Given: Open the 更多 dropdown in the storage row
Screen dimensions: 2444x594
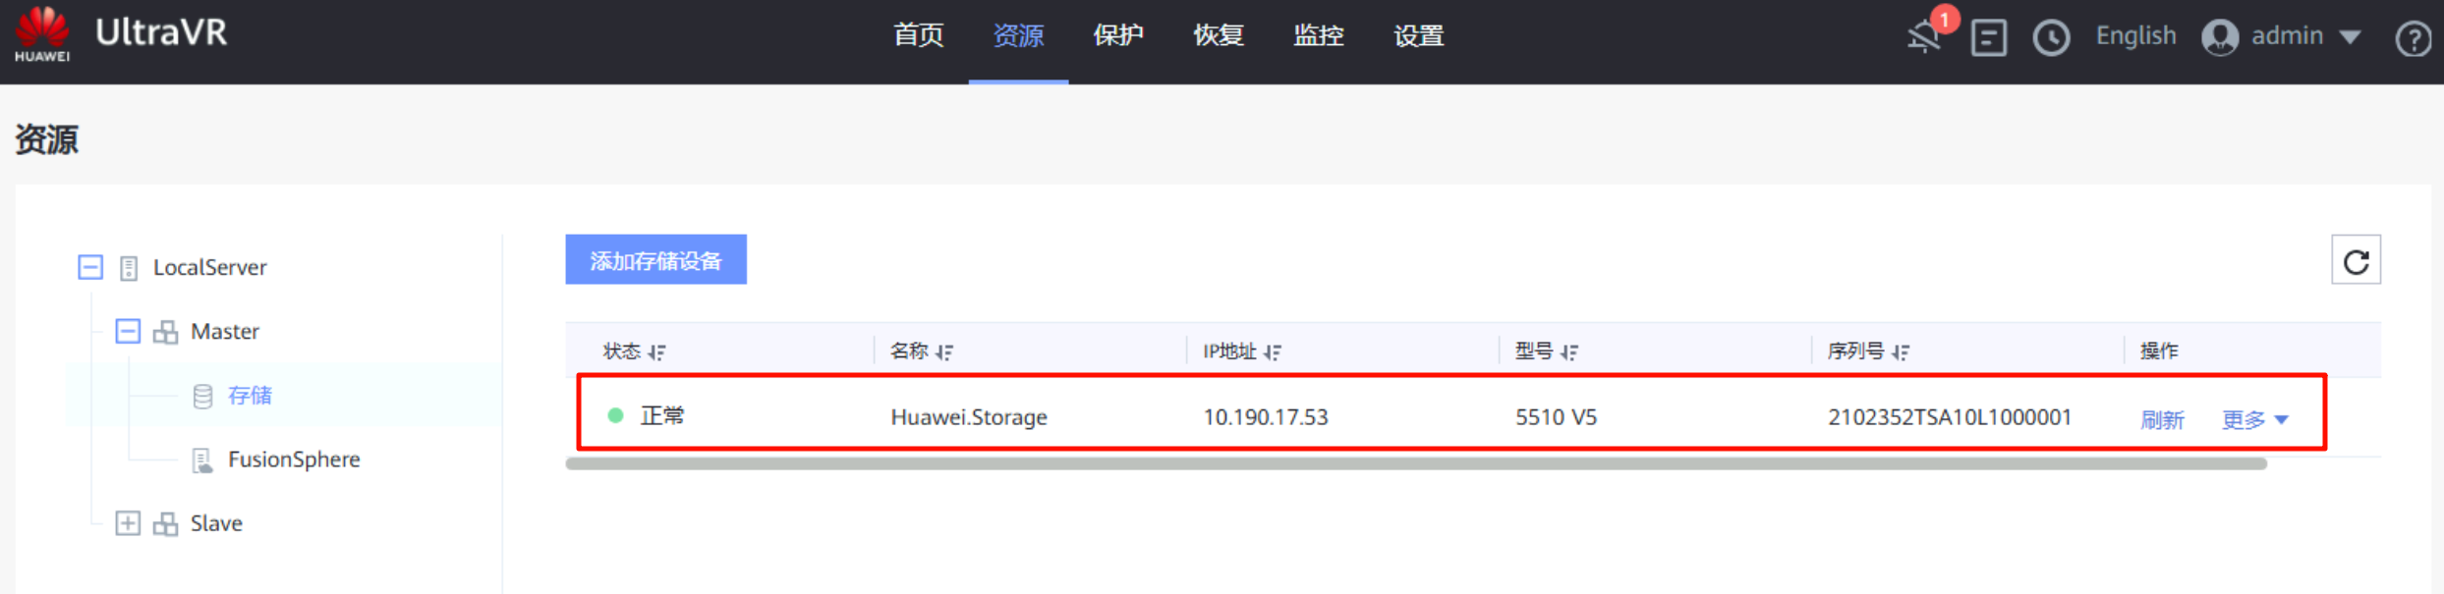Looking at the screenshot, I should tap(2255, 420).
